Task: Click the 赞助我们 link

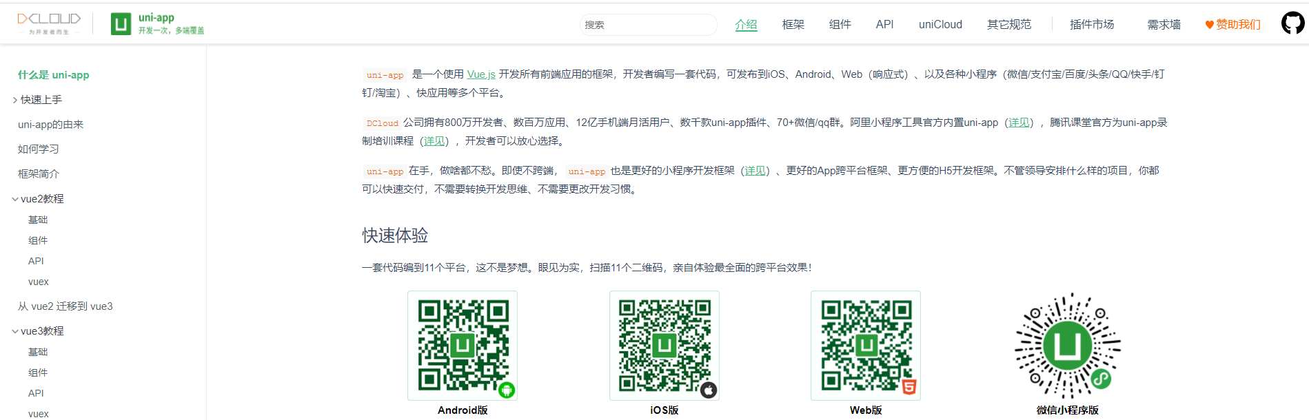Action: 1238,25
